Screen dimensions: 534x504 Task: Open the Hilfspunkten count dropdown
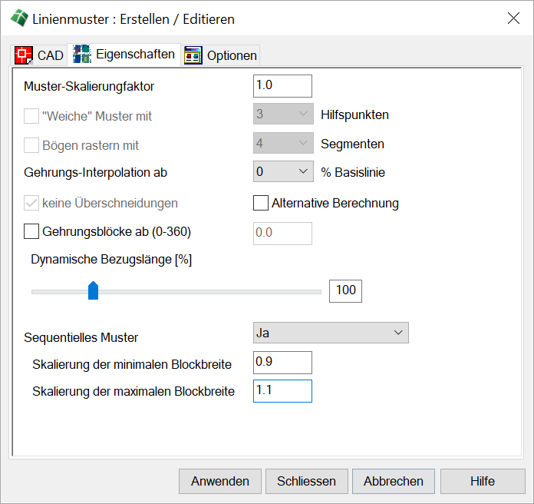point(282,114)
